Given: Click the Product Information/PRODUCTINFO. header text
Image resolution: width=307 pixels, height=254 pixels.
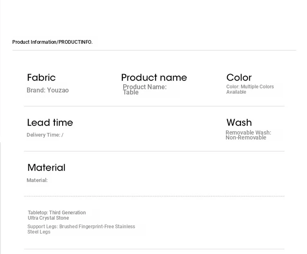Looking at the screenshot, I should coord(52,42).
